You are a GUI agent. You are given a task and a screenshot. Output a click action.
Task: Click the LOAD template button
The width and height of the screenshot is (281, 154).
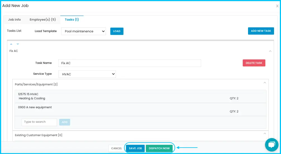[x=117, y=31]
